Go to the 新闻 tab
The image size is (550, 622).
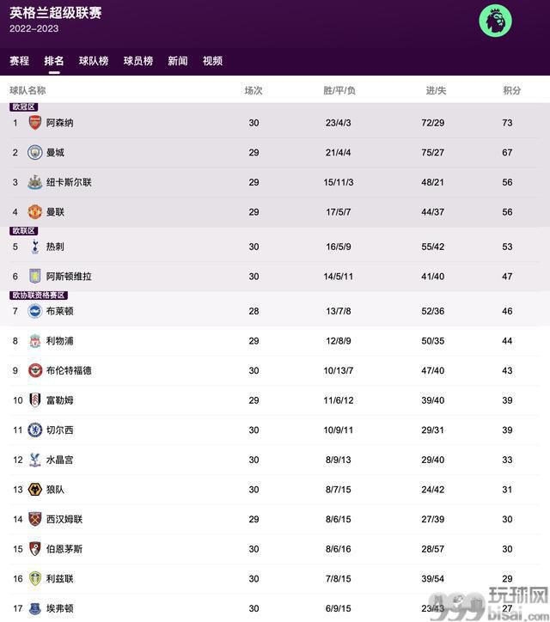tap(178, 61)
